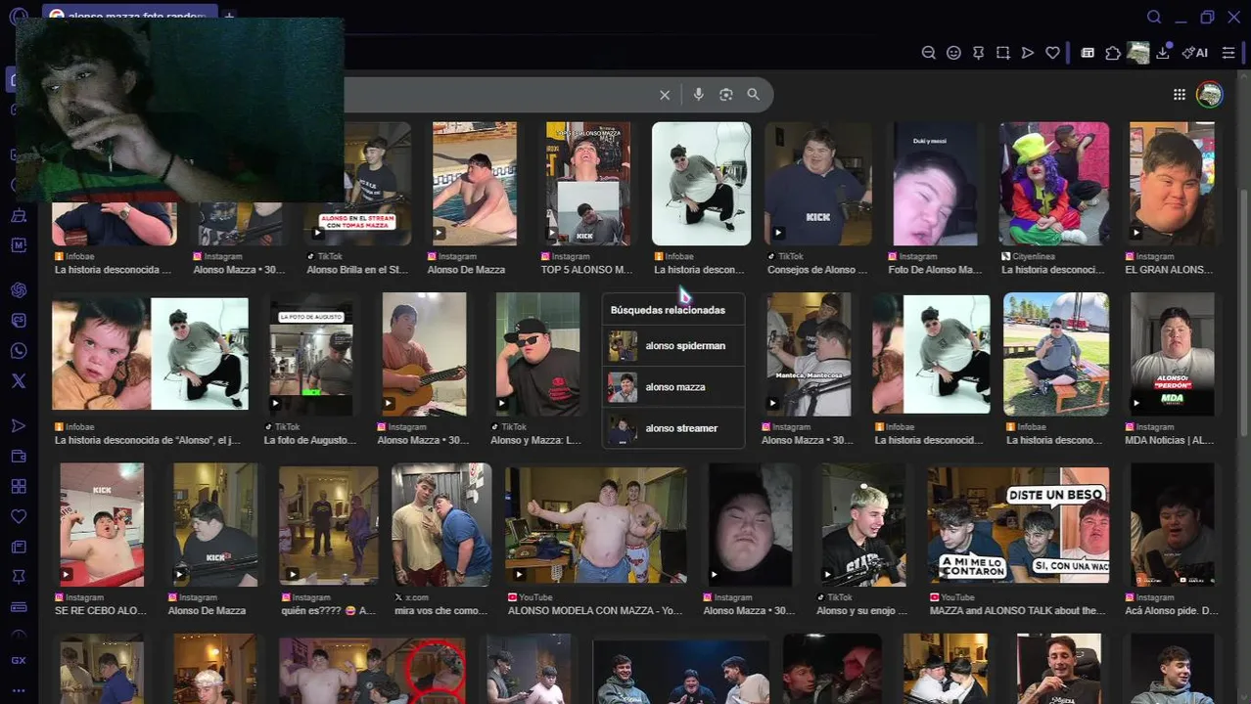Choose related search 'alonso spiderman'
Screen dimensions: 1251x704
[x=673, y=346]
